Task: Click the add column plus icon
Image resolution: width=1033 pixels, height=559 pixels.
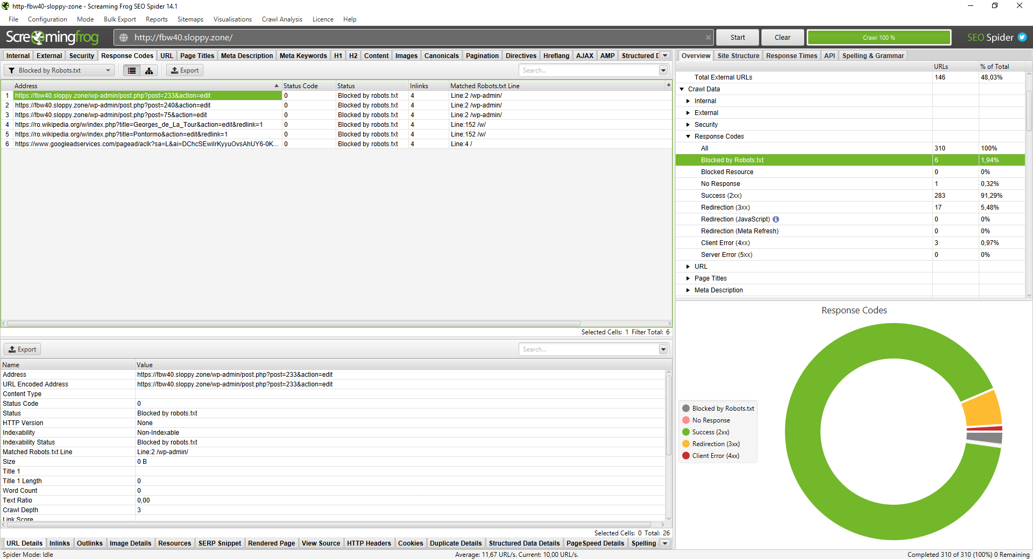Action: coord(668,85)
